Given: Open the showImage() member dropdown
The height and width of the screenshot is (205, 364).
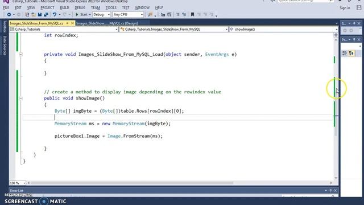Looking at the screenshot, I should click(283, 29).
